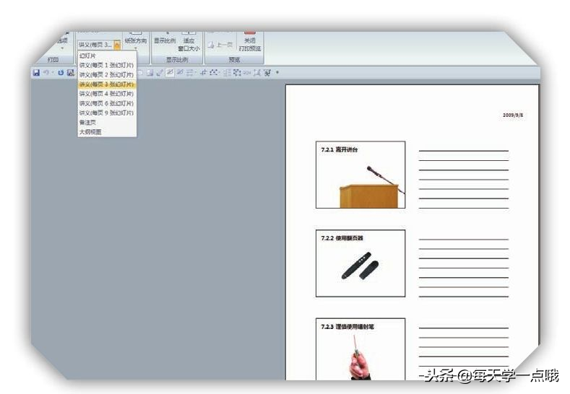Open the 讲义(每页 3... print-what dropdown arrow

click(117, 45)
